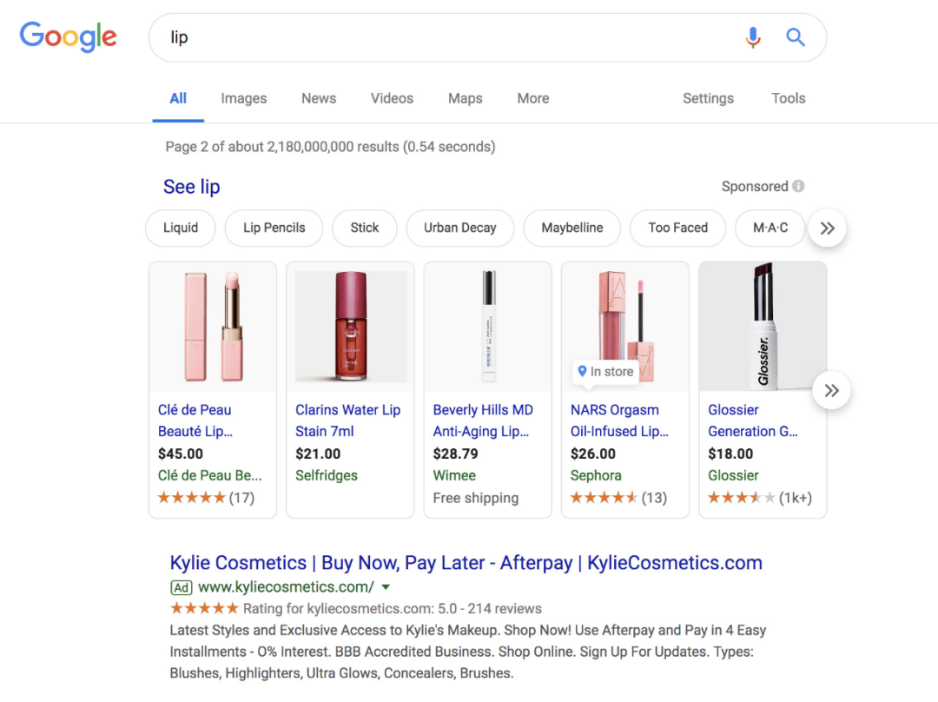Viewport: 938px width, 702px height.
Task: Click the Sponsored info icon
Action: click(x=798, y=186)
